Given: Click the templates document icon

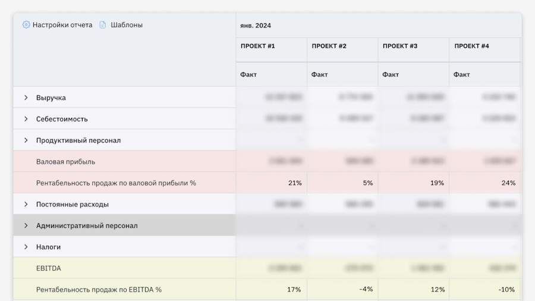Looking at the screenshot, I should [x=103, y=25].
